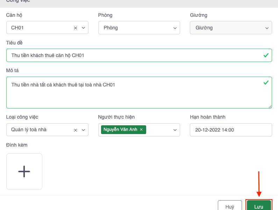Expand the Căn hộ dropdown arrow
Screen dimensions: 278x210
tap(83, 28)
